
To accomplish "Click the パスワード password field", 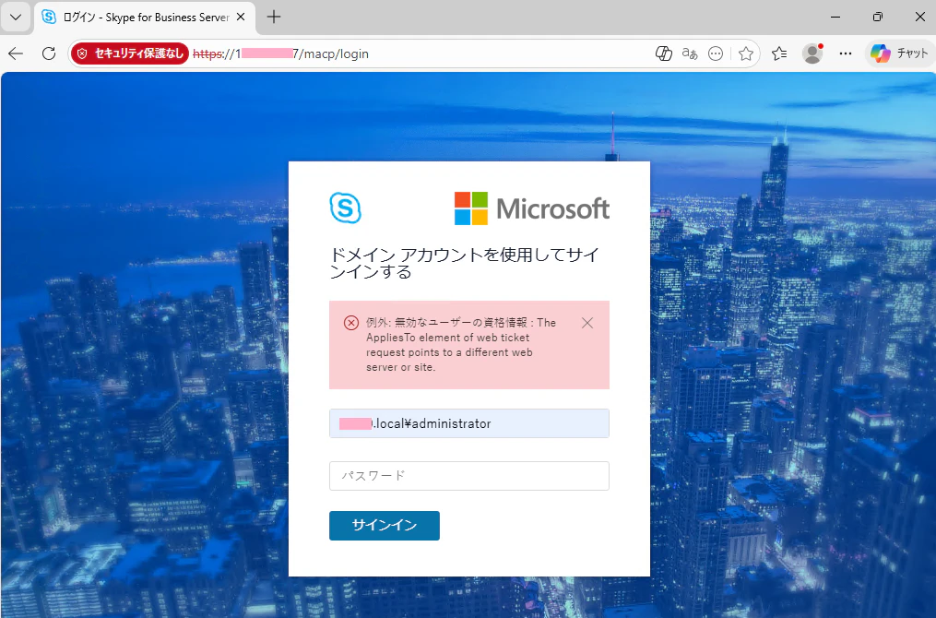I will coord(469,476).
